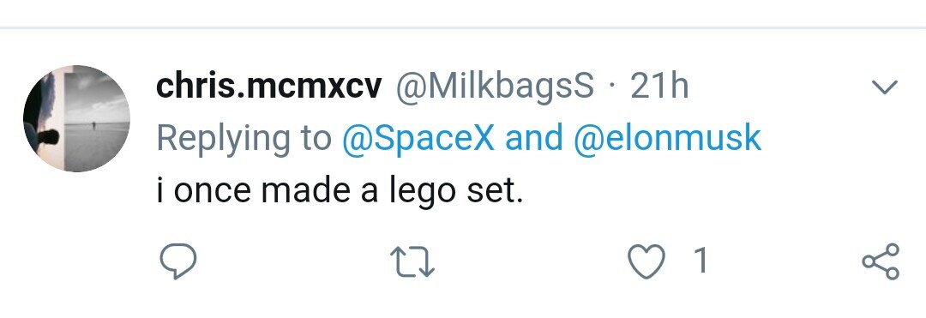Visit the @MilkbagsS handle
This screenshot has width=926, height=318.
point(495,88)
